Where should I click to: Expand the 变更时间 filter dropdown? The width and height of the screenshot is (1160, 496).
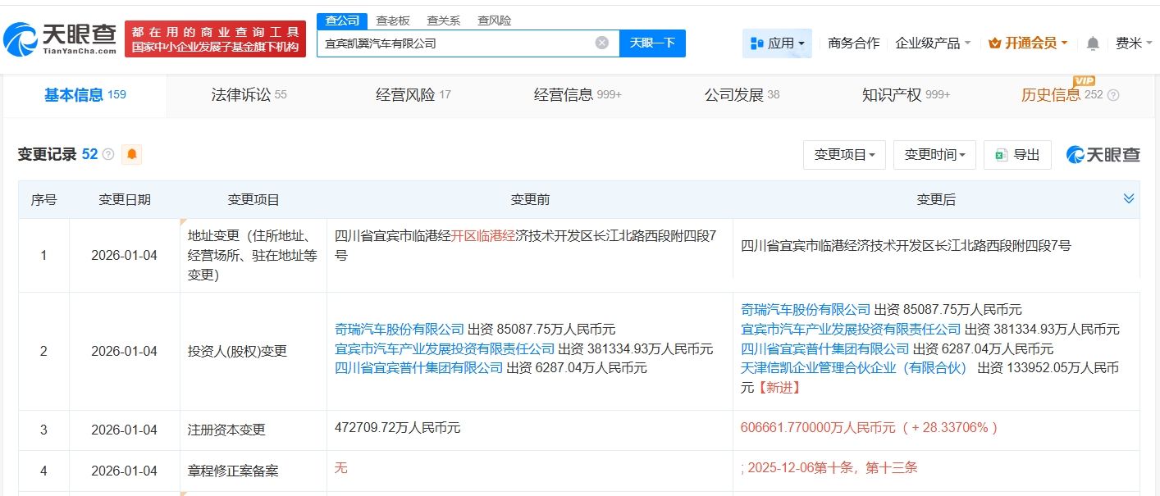tap(934, 154)
